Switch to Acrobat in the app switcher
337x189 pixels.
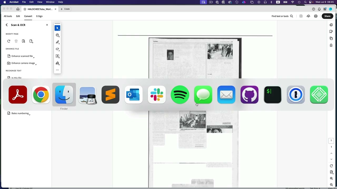pyautogui.click(x=18, y=94)
